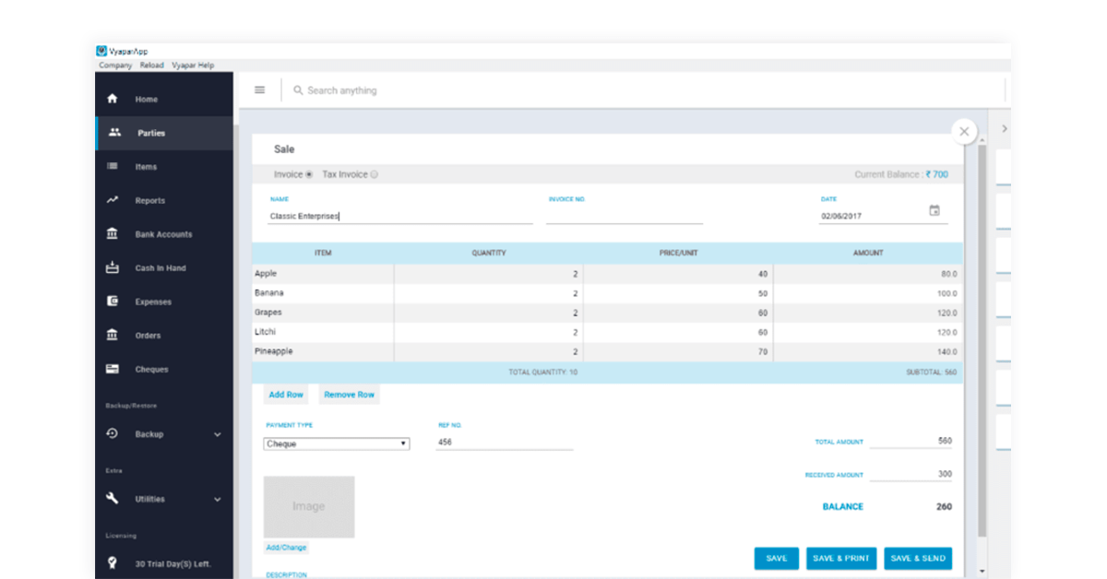The image size is (1107, 579).
Task: Close the Sale dialog with X
Action: coord(964,132)
